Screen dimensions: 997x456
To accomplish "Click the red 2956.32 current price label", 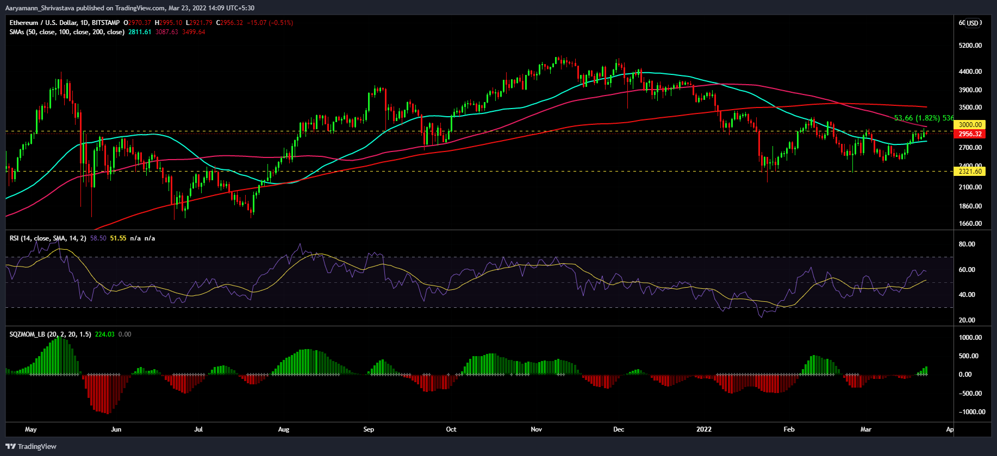I will coord(970,134).
